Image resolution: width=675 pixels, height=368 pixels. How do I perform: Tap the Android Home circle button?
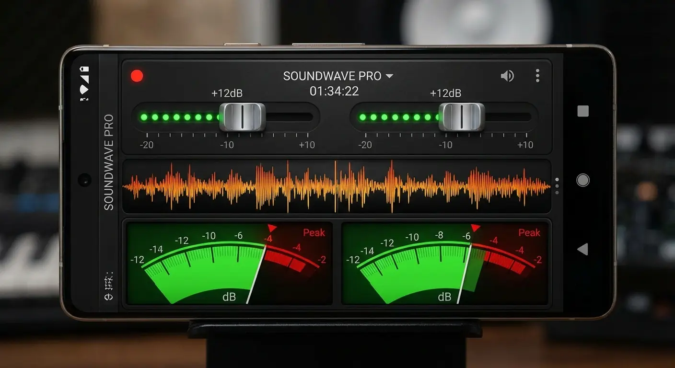click(583, 180)
